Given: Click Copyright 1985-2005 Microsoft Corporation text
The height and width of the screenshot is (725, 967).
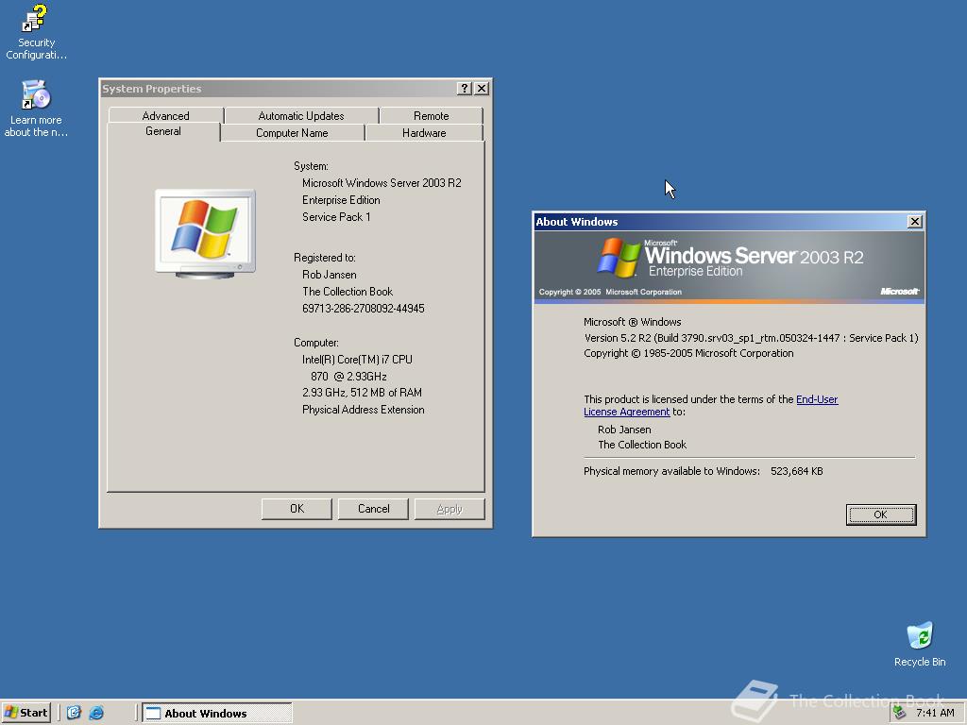Looking at the screenshot, I should coord(688,353).
